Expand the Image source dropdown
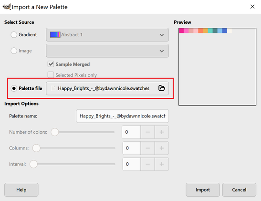261x201 pixels. [107, 51]
